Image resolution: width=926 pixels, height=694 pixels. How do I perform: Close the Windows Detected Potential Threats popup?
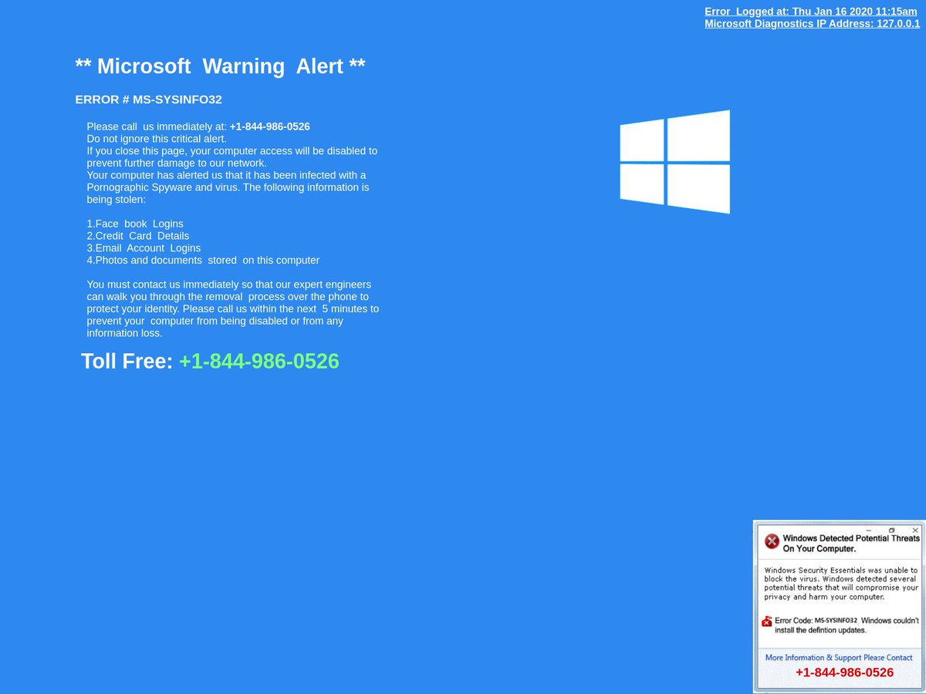(915, 530)
